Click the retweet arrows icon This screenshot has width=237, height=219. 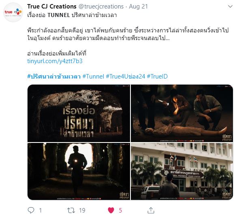tap(71, 210)
